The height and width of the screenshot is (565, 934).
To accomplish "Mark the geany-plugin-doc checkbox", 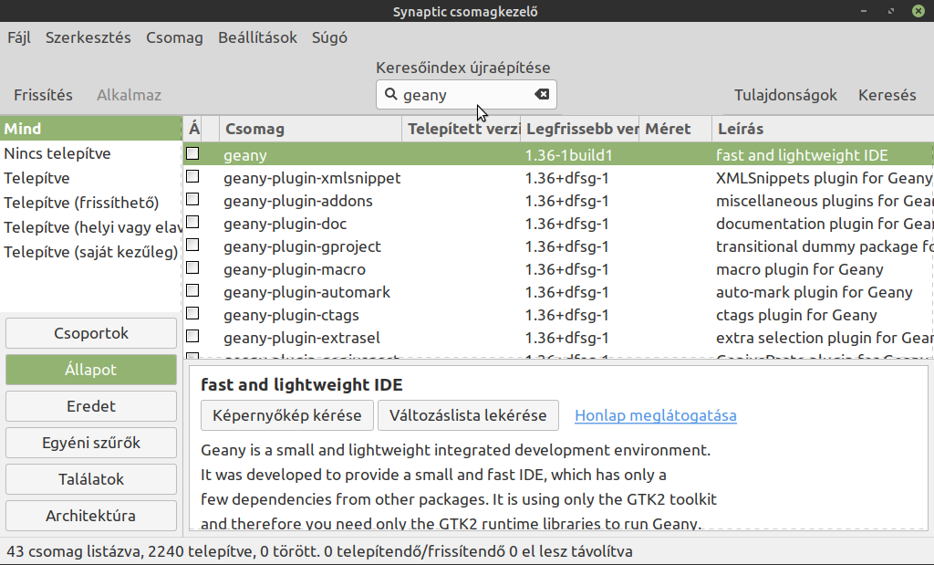I will click(192, 223).
